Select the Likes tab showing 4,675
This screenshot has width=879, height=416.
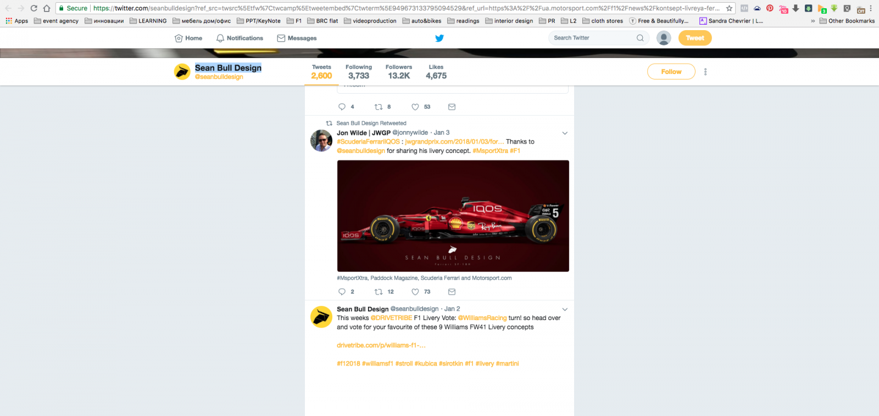coord(436,72)
